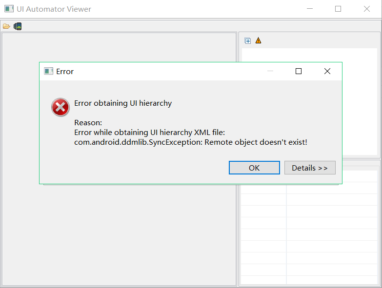Close the Error dialog
382x288 pixels.
pyautogui.click(x=327, y=71)
